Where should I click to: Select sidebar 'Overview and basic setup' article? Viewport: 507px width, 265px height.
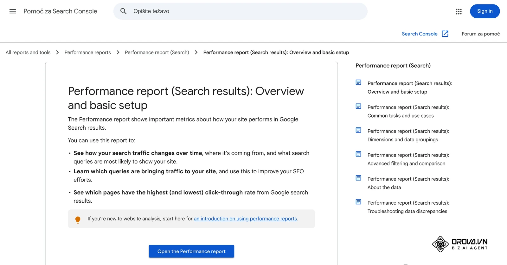pyautogui.click(x=410, y=88)
